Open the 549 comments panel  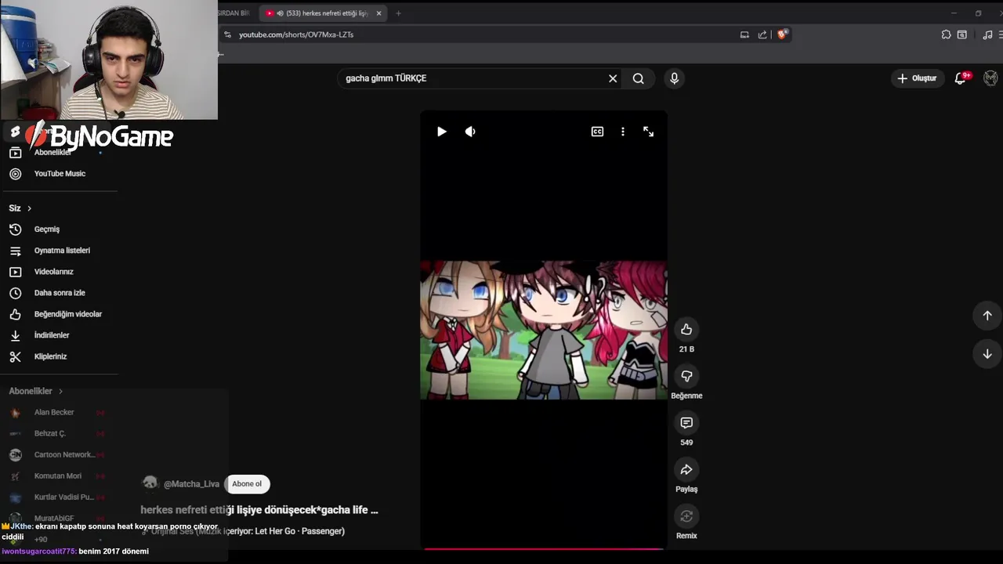[x=686, y=423]
